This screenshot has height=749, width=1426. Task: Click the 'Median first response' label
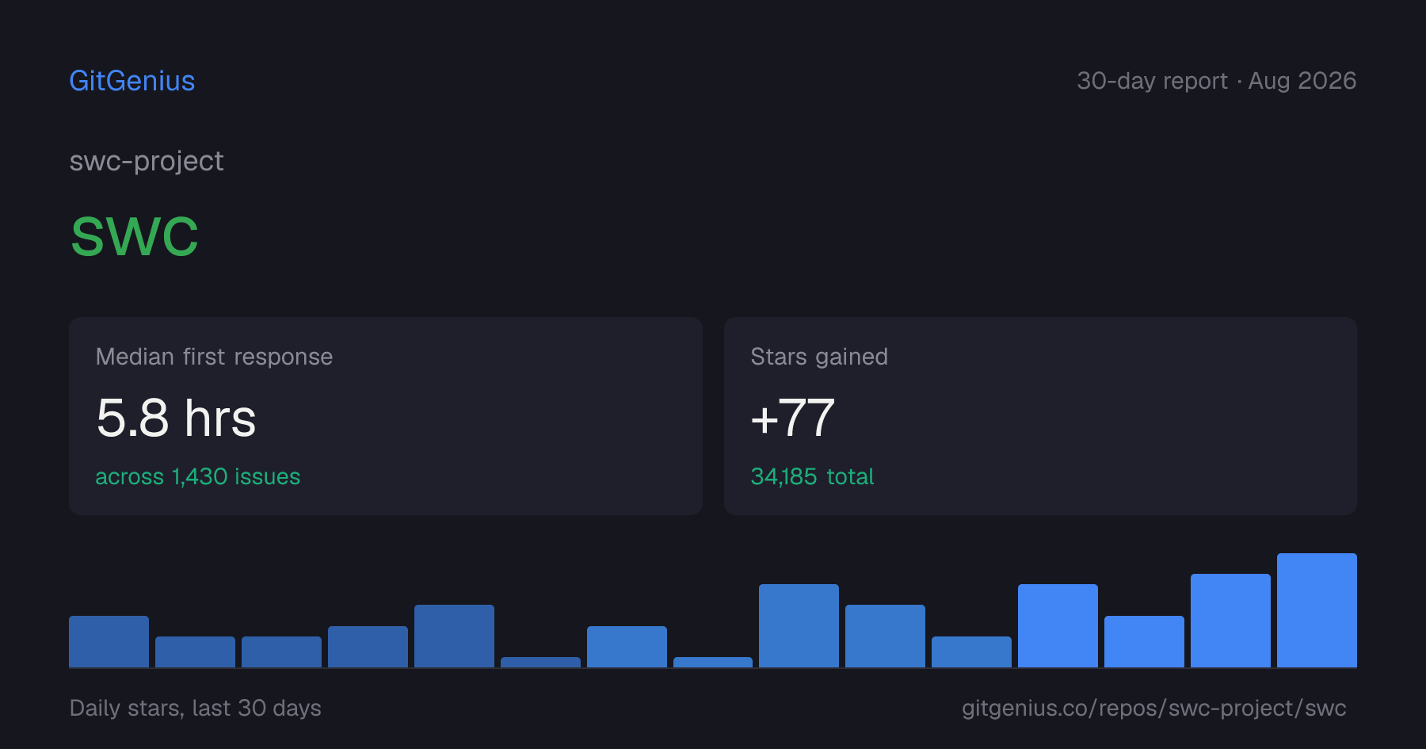(214, 357)
